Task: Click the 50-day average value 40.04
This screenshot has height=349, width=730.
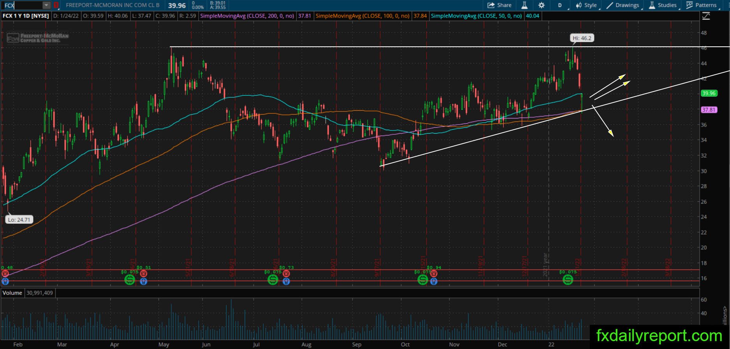Action: (533, 16)
